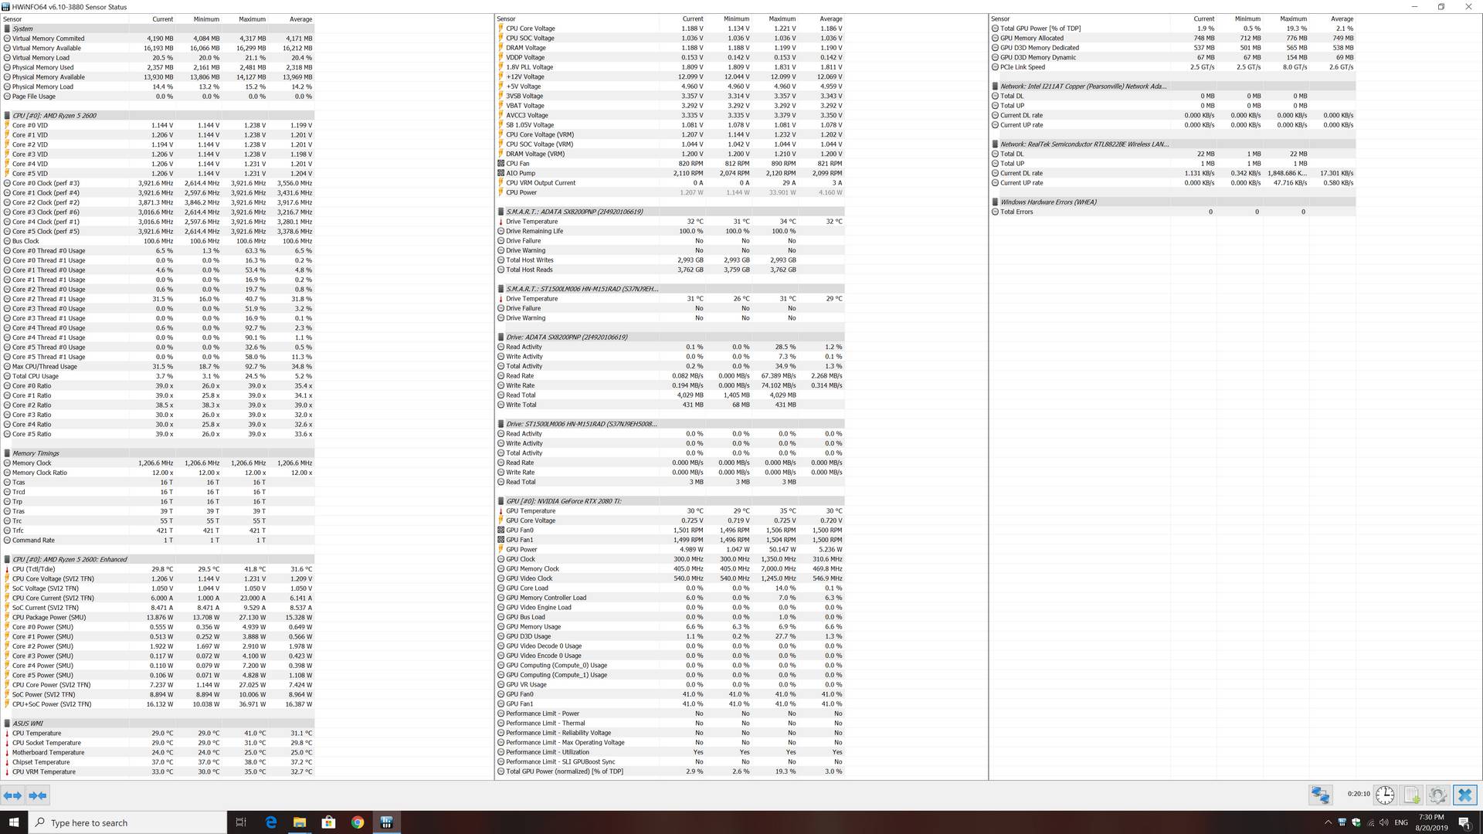Screen dimensions: 1483x834
Task: Select Bus Clock row
Action: point(158,241)
